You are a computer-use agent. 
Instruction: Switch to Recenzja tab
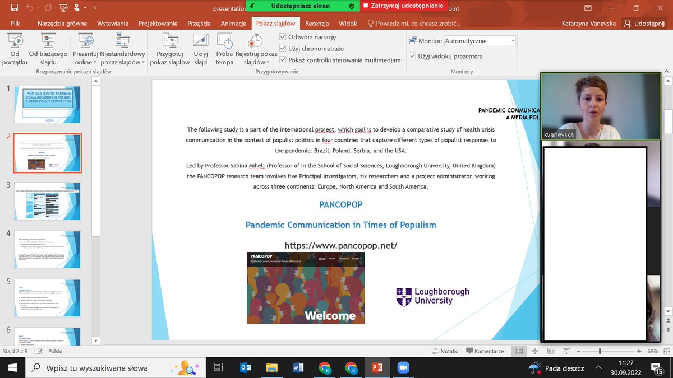(x=317, y=24)
